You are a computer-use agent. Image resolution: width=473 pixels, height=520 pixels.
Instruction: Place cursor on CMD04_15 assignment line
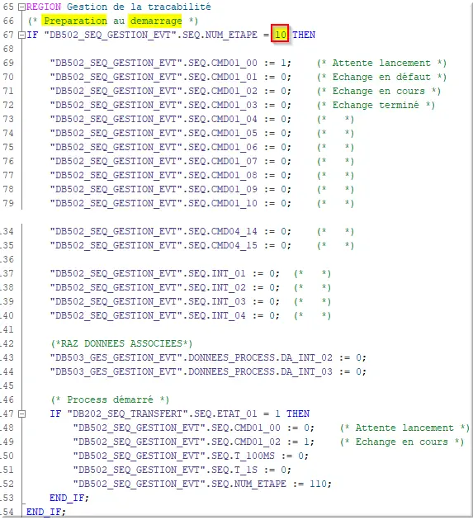point(170,245)
